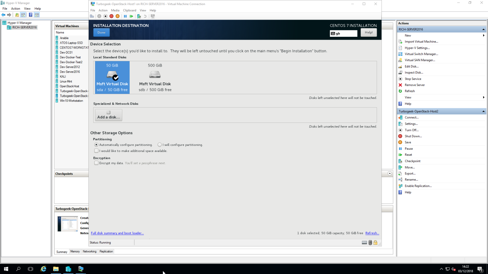Open Windows Start menu
This screenshot has height=274, width=488.
point(6,269)
